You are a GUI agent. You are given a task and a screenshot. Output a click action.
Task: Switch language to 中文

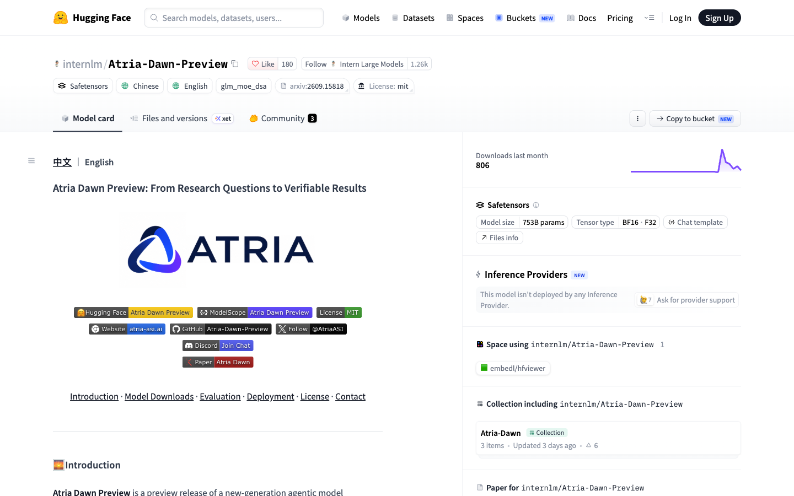tap(62, 162)
